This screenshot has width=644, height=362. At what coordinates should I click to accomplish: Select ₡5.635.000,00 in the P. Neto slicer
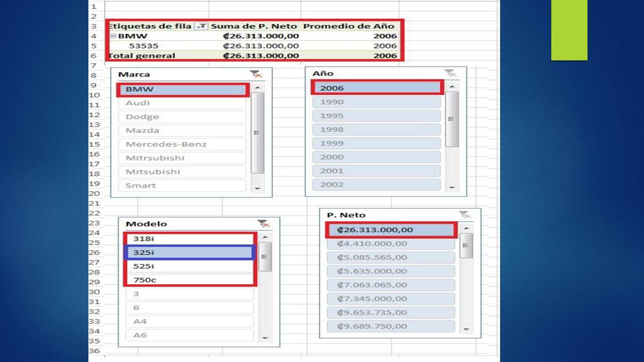[391, 271]
